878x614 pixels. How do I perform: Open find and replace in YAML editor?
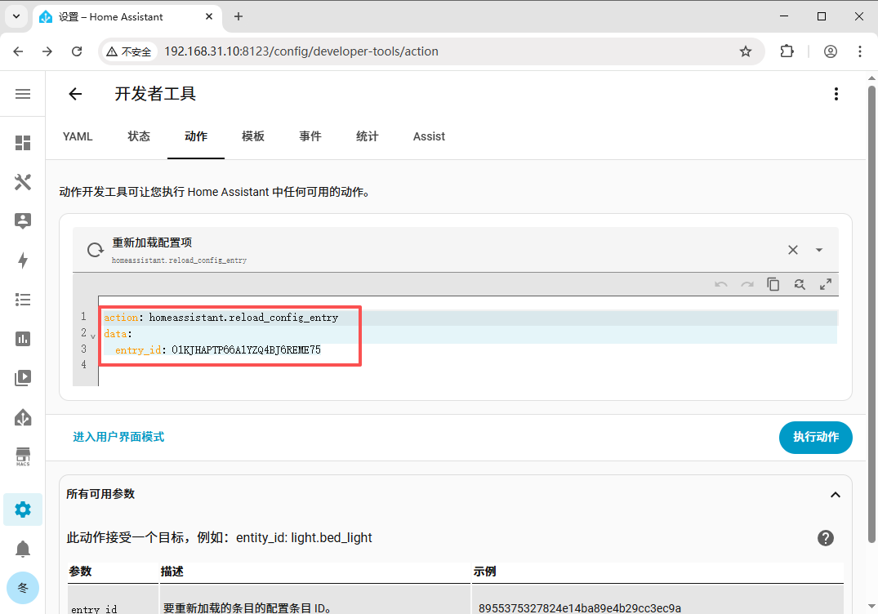pyautogui.click(x=800, y=284)
